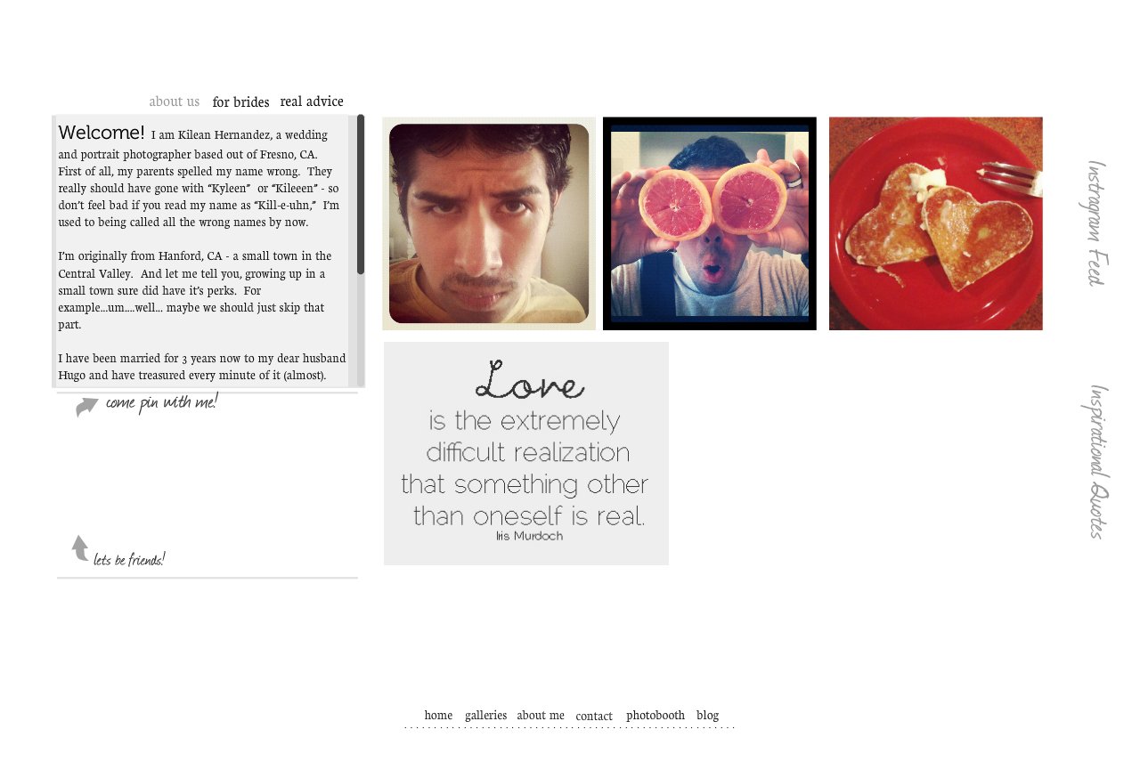Open the frowning man Instagram photo
This screenshot has height=770, width=1140.
click(489, 223)
